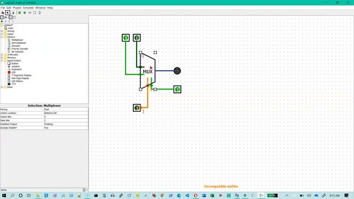The height and width of the screenshot is (199, 354).
Task: Open the Project menu
Action: (x=17, y=8)
